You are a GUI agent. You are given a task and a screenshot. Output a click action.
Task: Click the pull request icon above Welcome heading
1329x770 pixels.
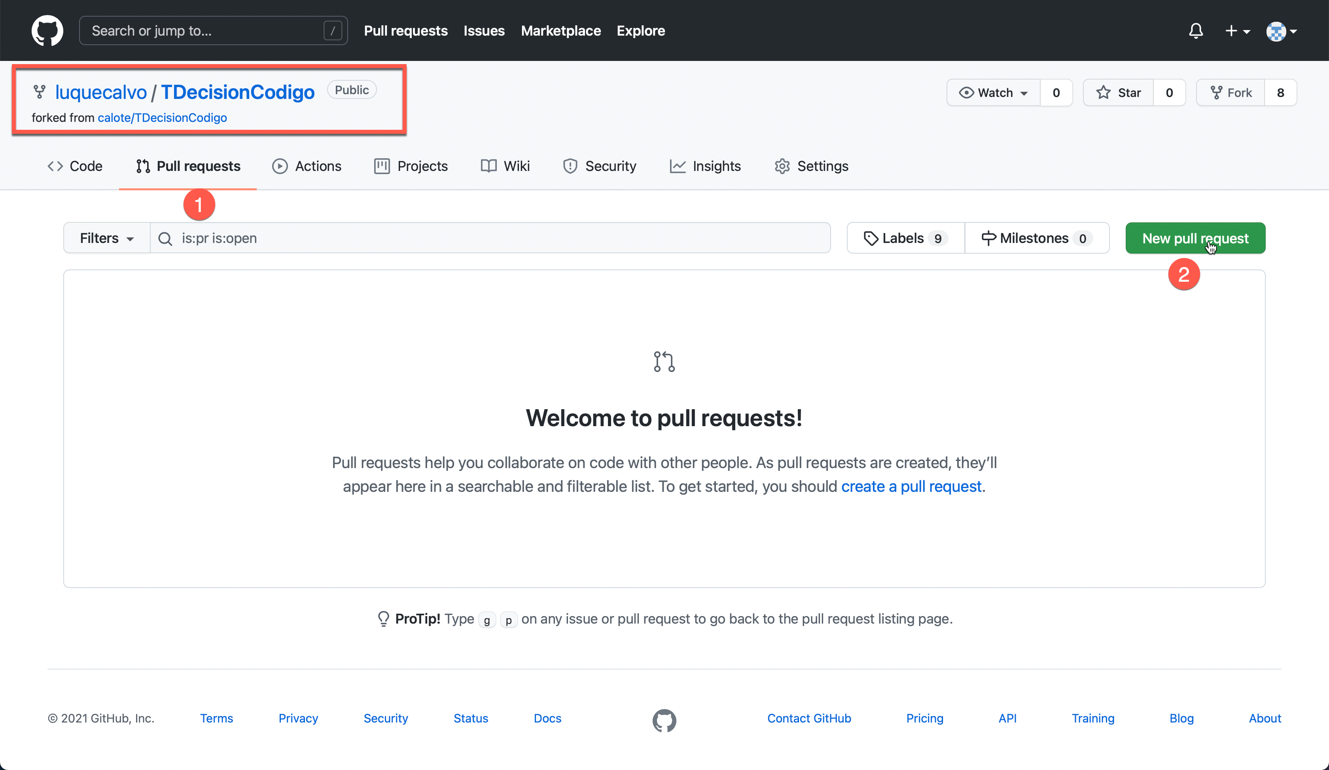[x=664, y=361]
